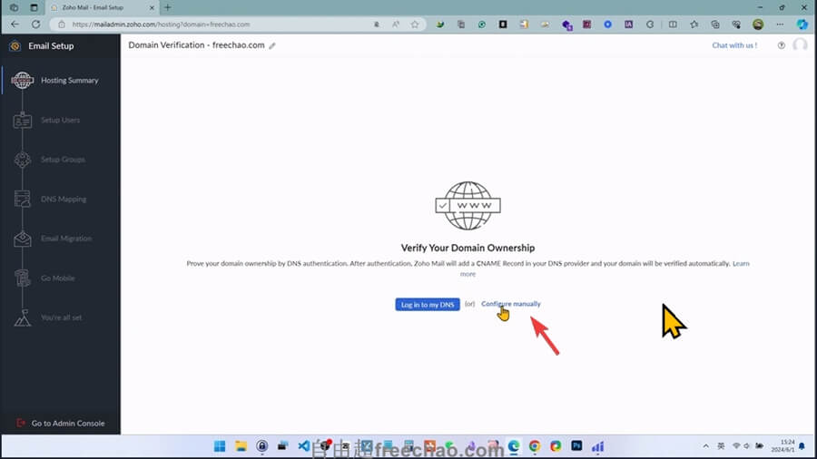Click the DNS Mapping label

pos(64,200)
